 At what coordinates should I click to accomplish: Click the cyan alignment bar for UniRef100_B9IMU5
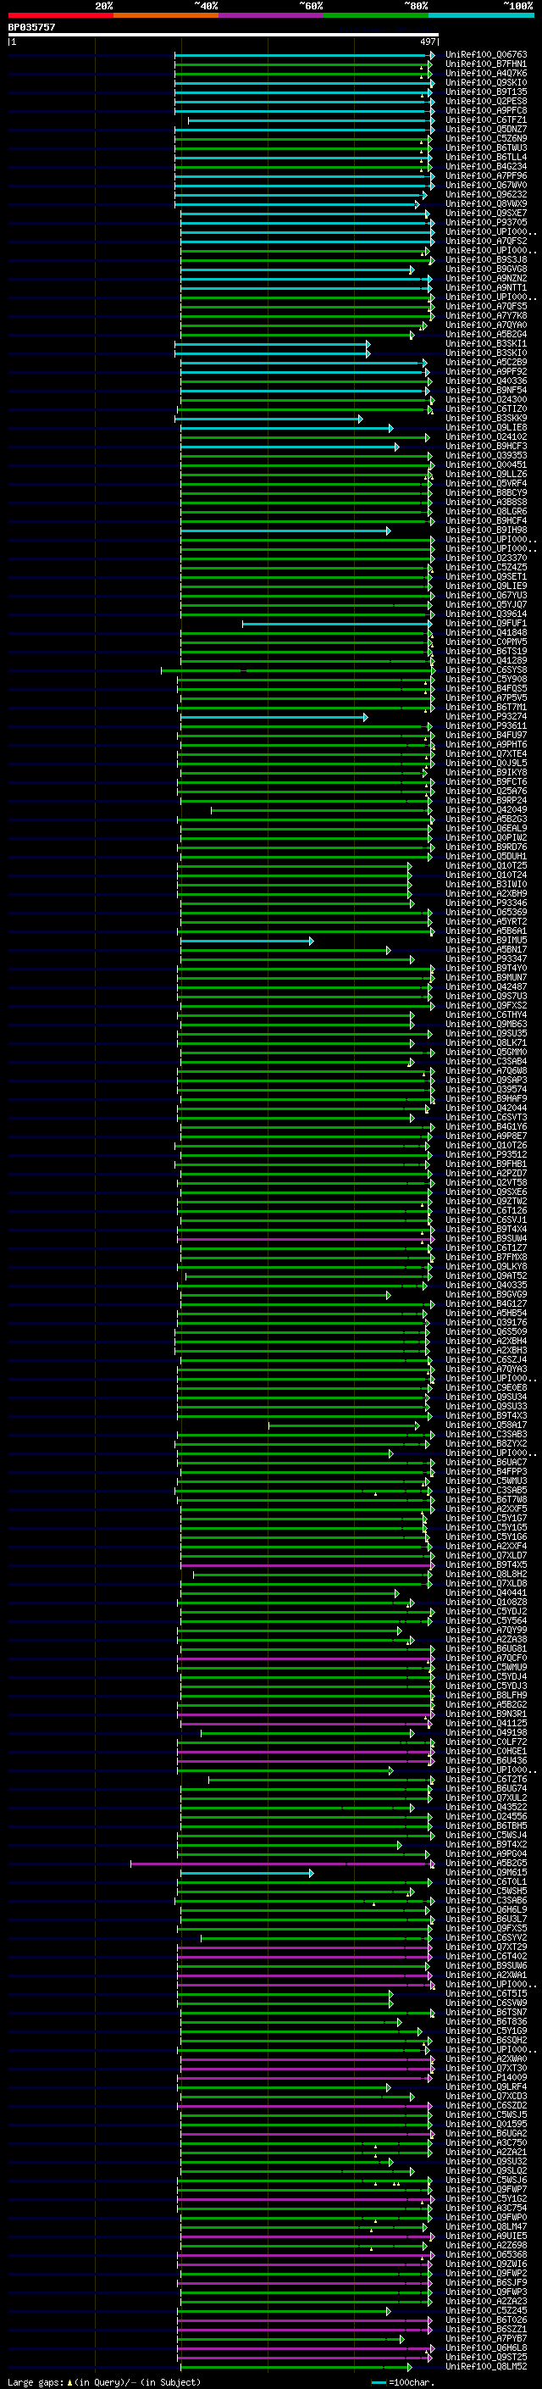[246, 942]
